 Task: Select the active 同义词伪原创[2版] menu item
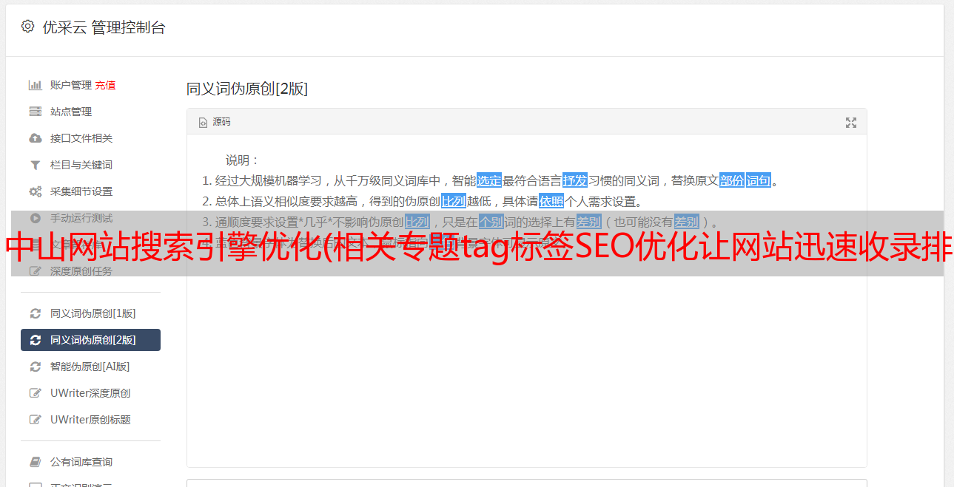pyautogui.click(x=90, y=340)
